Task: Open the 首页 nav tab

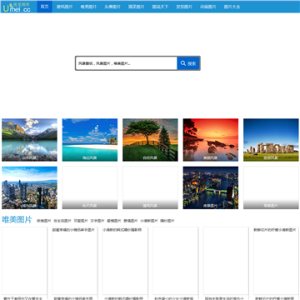Action: (44, 7)
